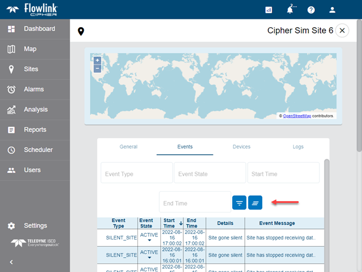Open the help question mark icon
Viewport: 362px width, 272px height.
[x=311, y=10]
